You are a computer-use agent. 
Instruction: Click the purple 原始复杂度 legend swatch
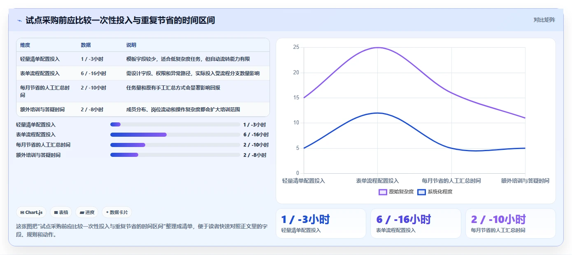(x=383, y=192)
